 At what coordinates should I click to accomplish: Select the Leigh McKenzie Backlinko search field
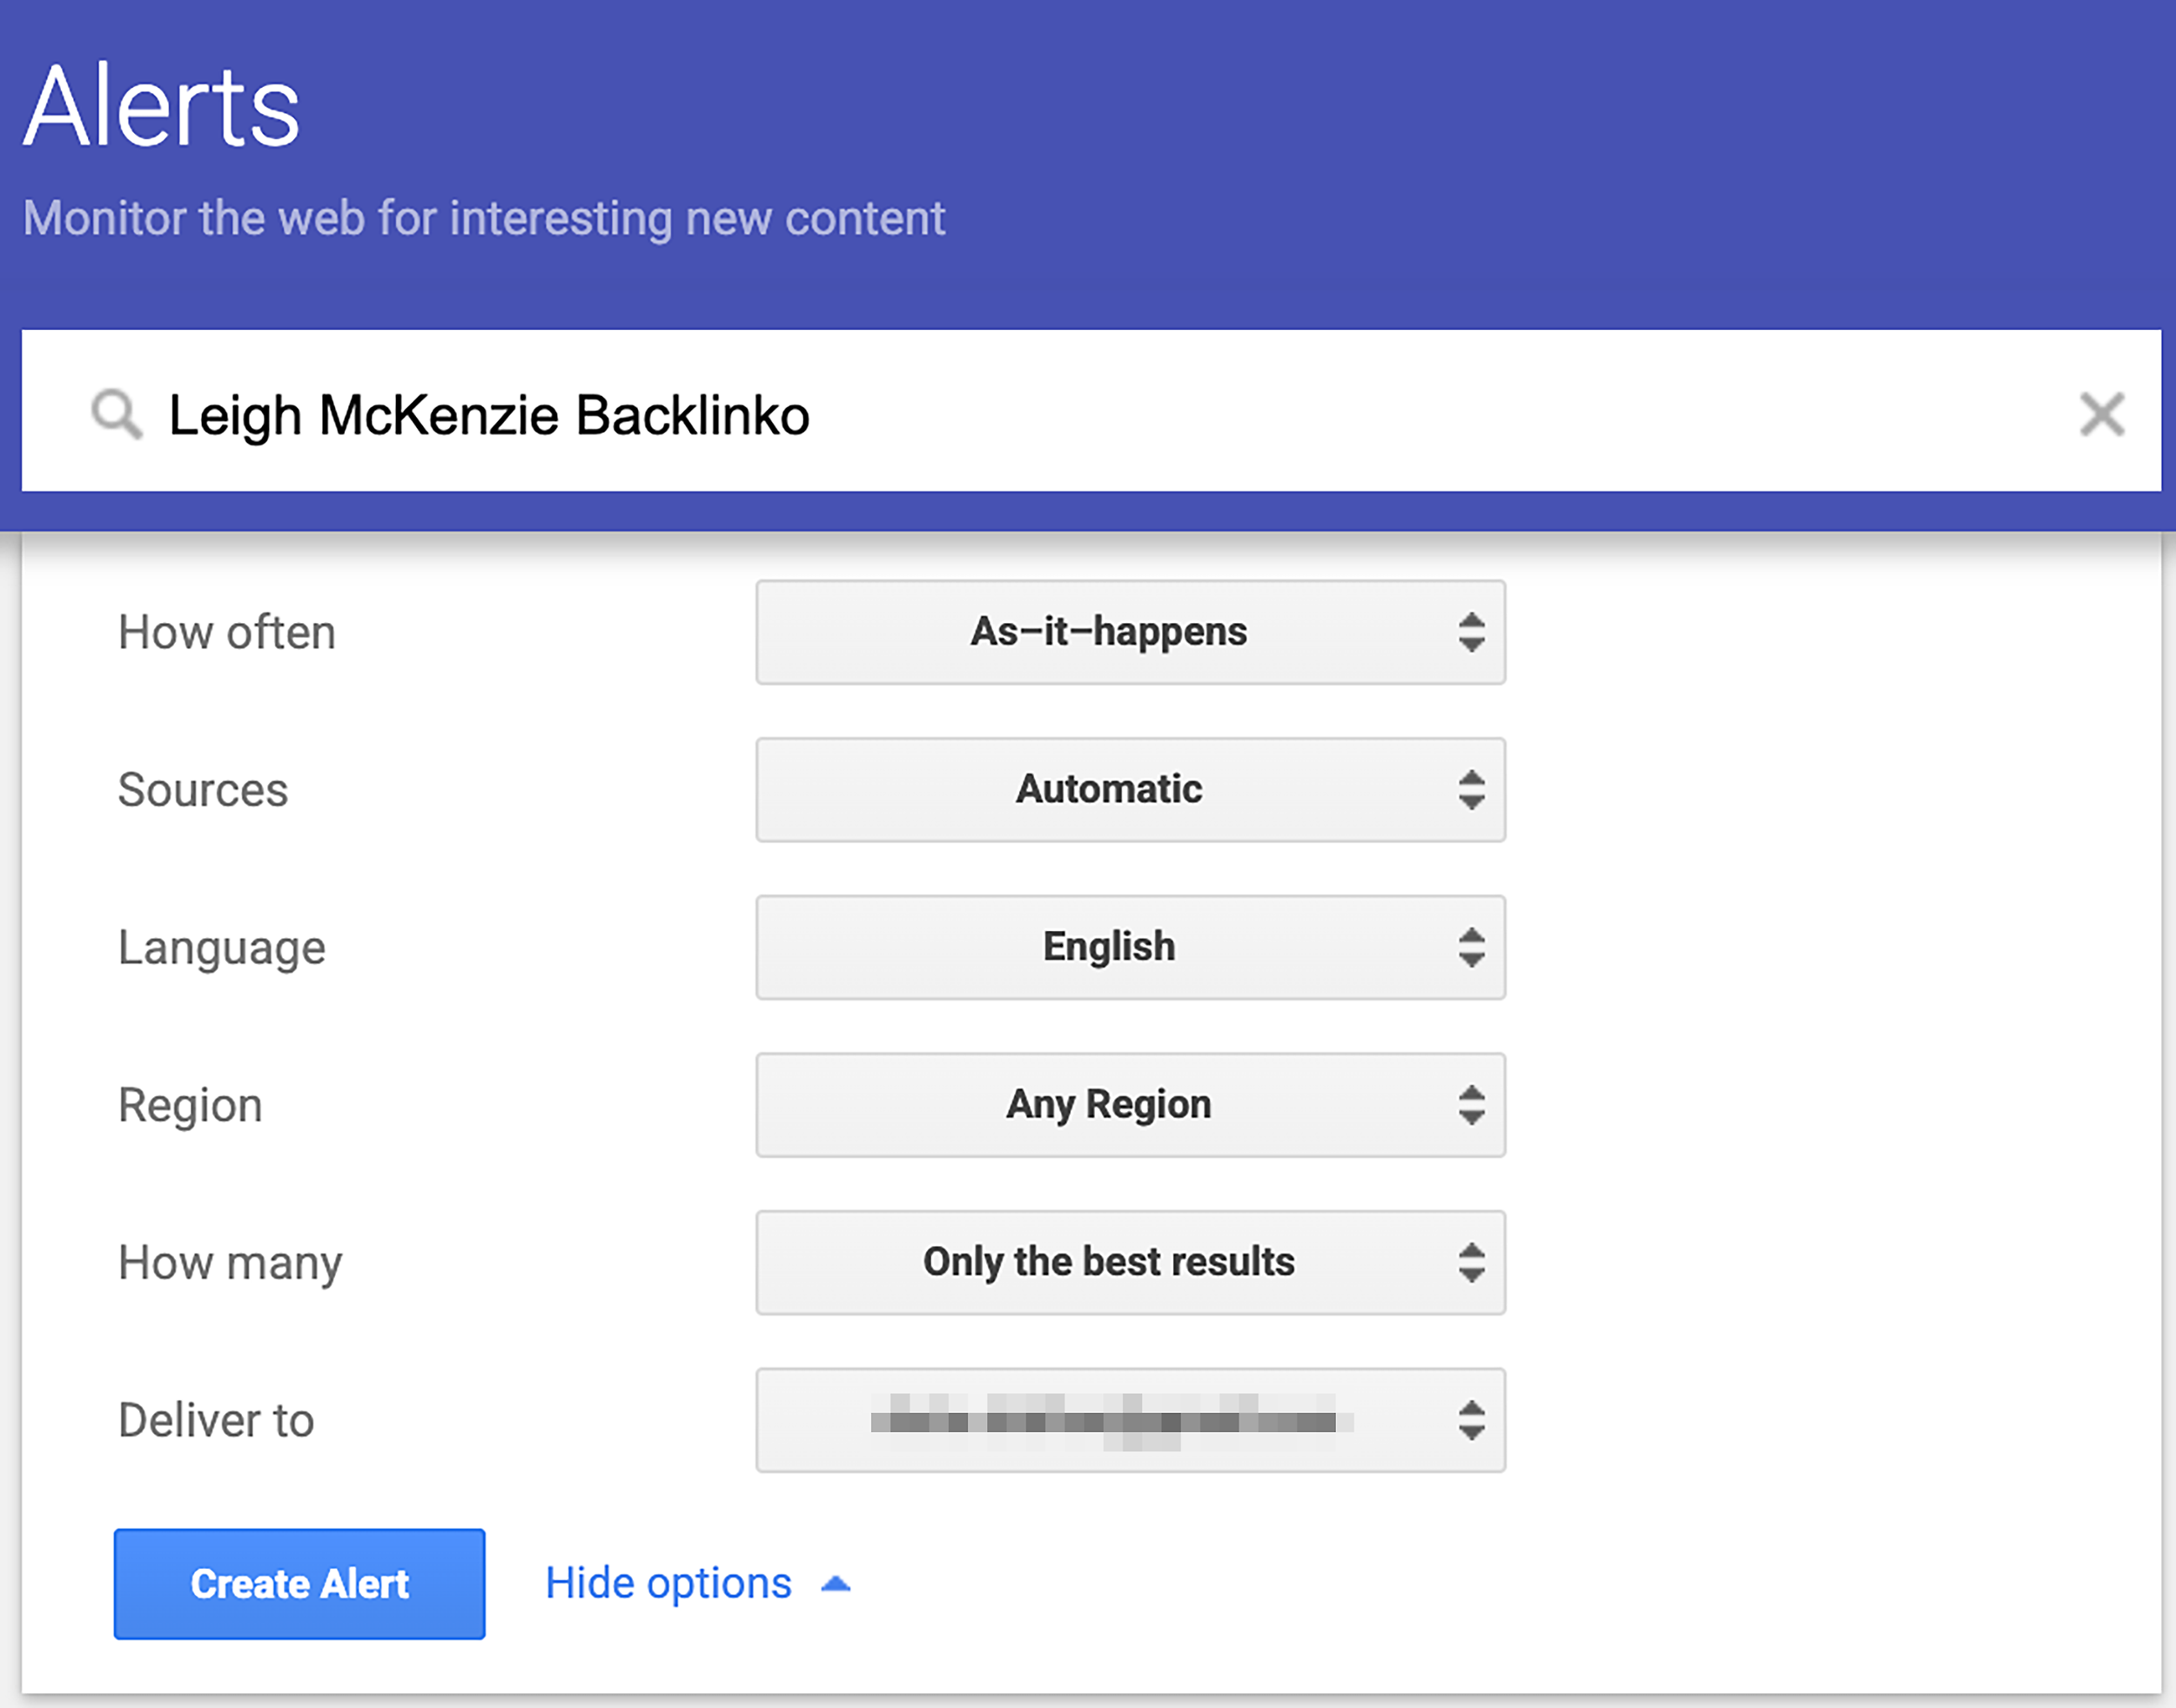pyautogui.click(x=701, y=414)
